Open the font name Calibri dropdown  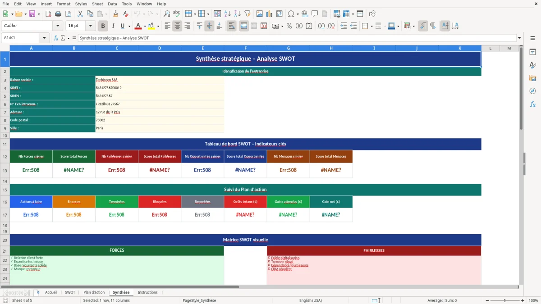pos(57,26)
